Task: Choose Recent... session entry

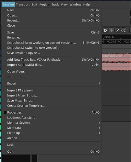Action: click(x=52, y=20)
